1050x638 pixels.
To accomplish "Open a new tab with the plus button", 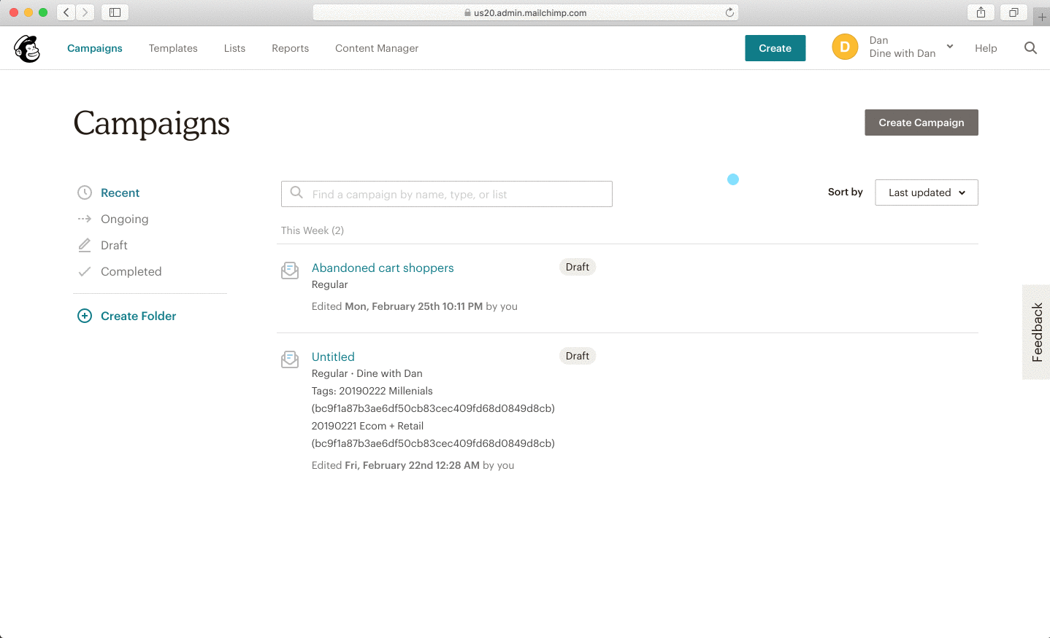I will (x=1042, y=17).
